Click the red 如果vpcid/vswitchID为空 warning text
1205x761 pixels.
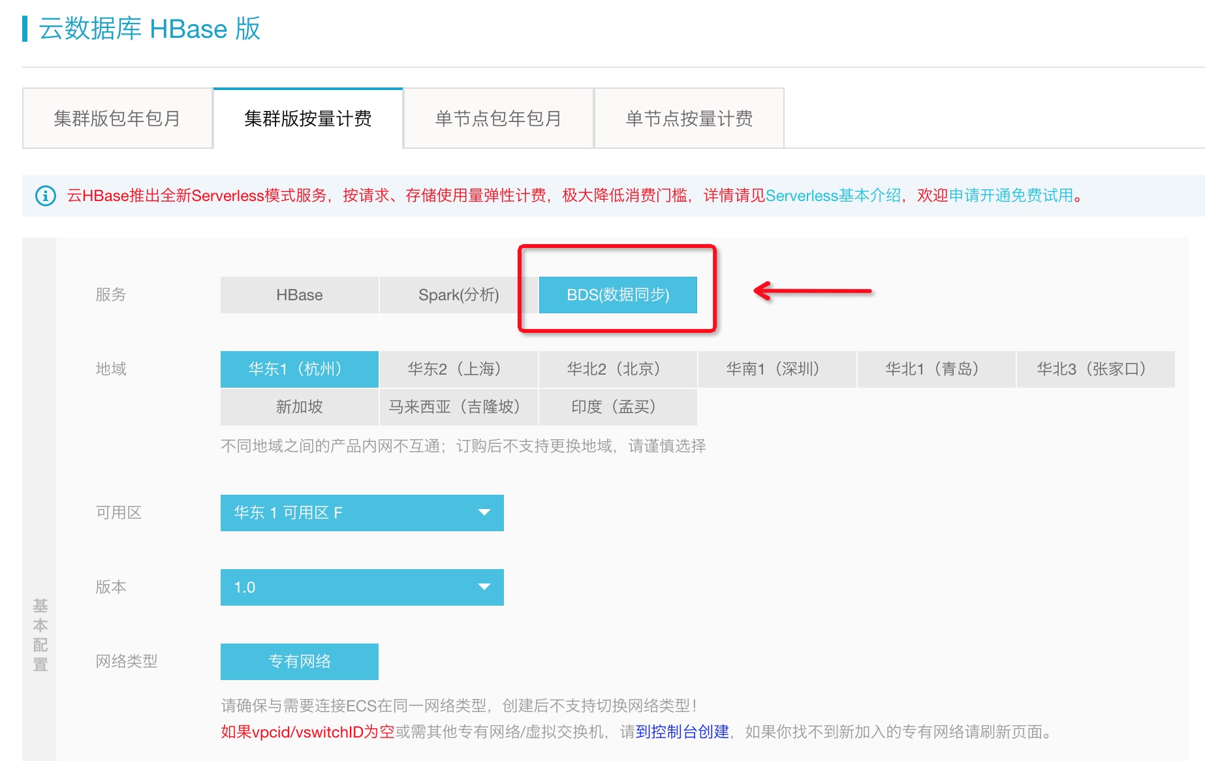(x=307, y=732)
